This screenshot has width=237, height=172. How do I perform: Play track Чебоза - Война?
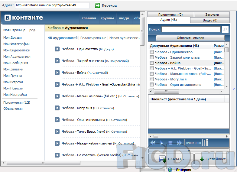pos(57,73)
